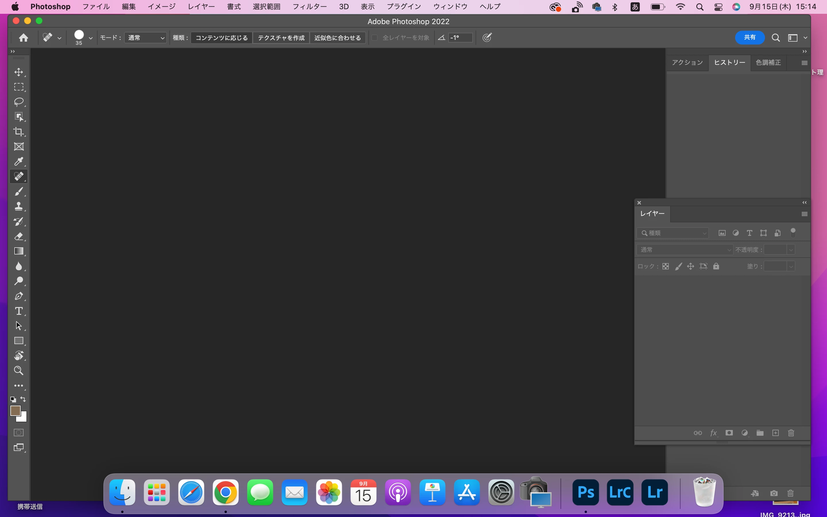Viewport: 827px width, 517px height.
Task: Toggle layer filtering switch in Layers panel
Action: [x=793, y=233]
